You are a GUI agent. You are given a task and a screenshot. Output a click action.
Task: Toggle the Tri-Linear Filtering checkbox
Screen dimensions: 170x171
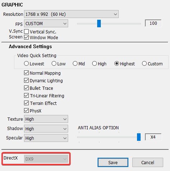click(26, 96)
